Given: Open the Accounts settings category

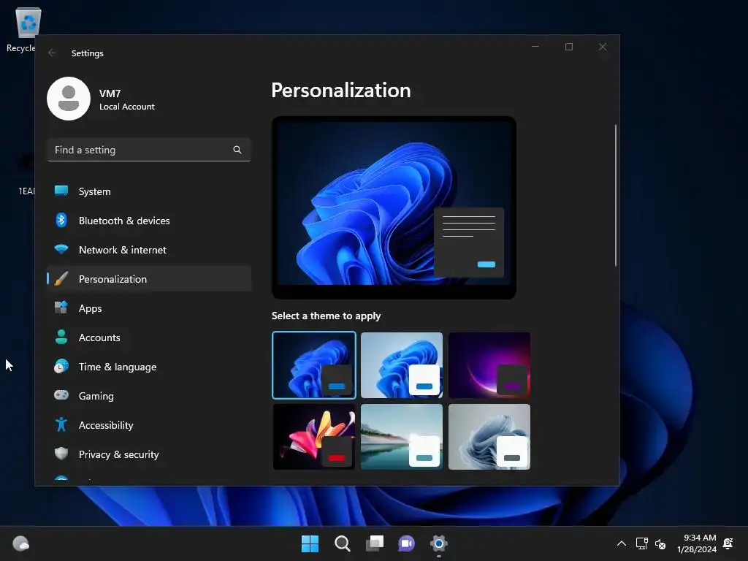Looking at the screenshot, I should point(149,337).
